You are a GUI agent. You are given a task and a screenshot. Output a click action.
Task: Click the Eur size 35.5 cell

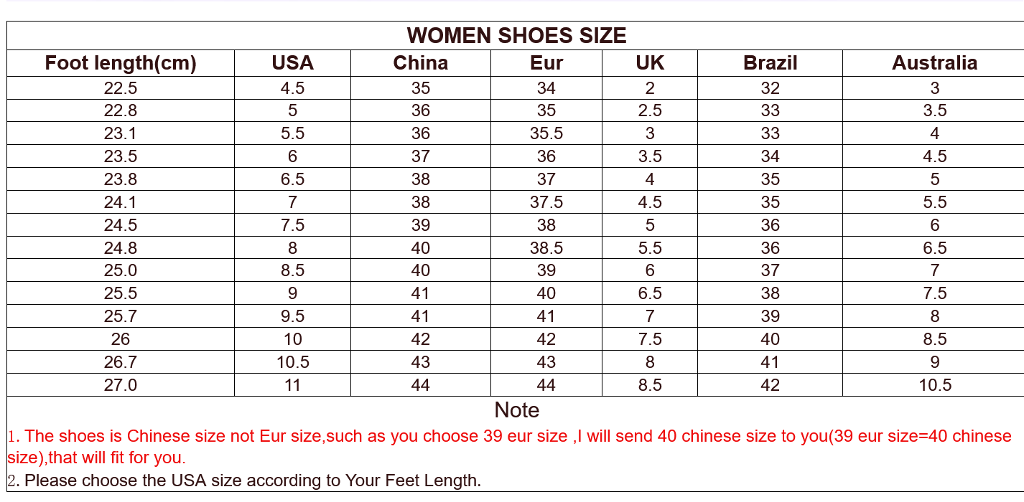click(x=546, y=133)
